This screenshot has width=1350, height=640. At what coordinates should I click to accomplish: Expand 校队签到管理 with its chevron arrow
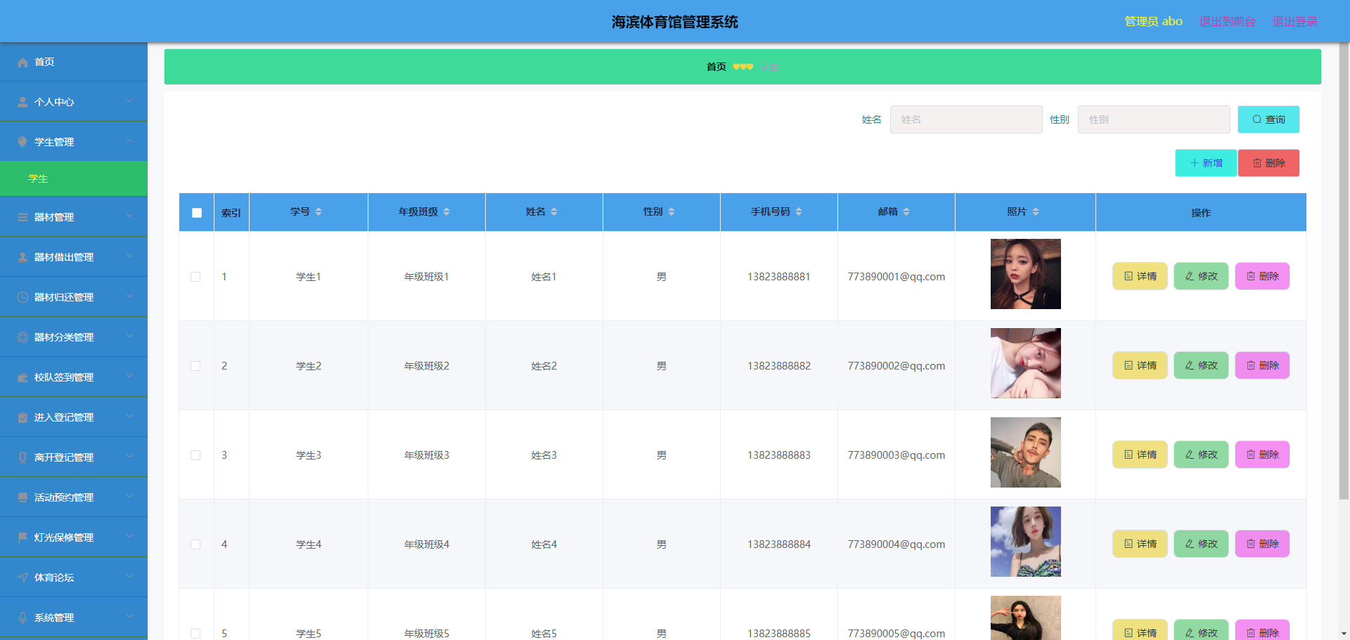130,377
